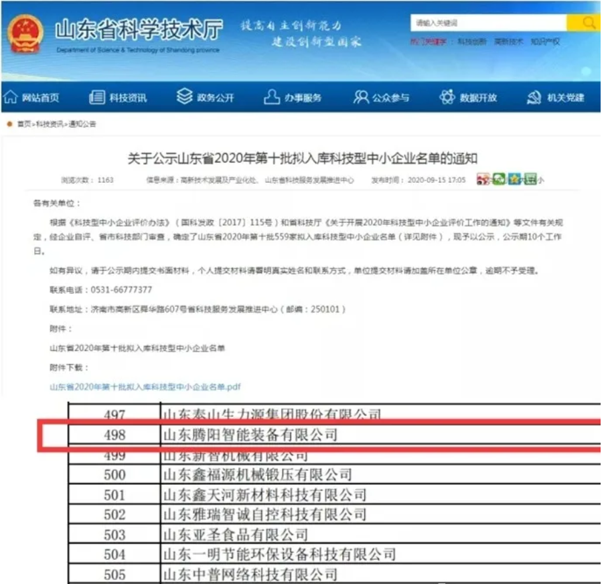Download 山东省2020年第十批拟入库科技型中小企业名单.pdf
The height and width of the screenshot is (584, 608).
pyautogui.click(x=145, y=386)
